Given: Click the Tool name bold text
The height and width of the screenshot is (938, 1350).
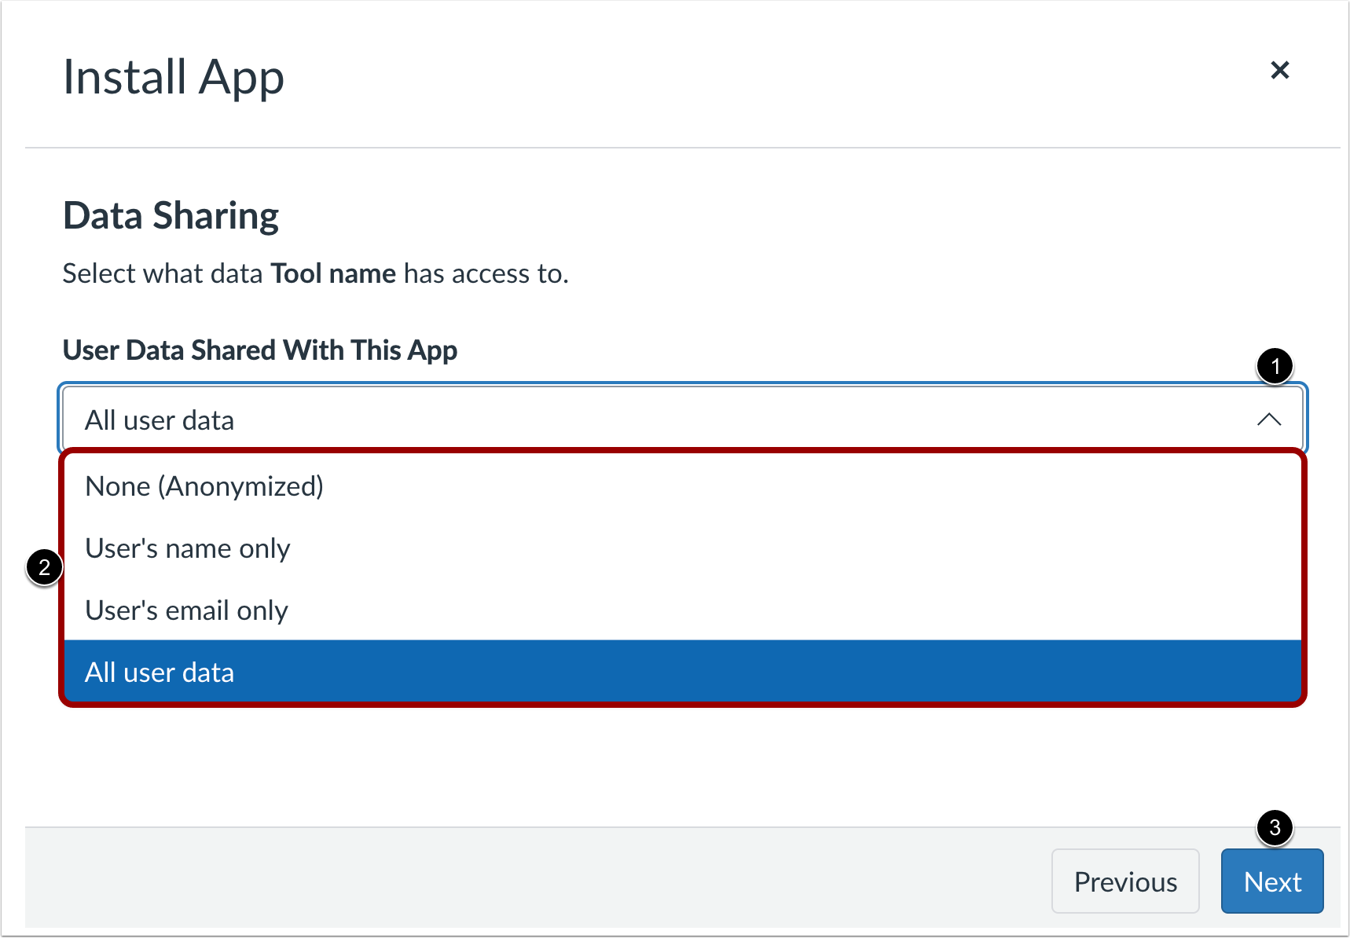Looking at the screenshot, I should click(x=333, y=273).
